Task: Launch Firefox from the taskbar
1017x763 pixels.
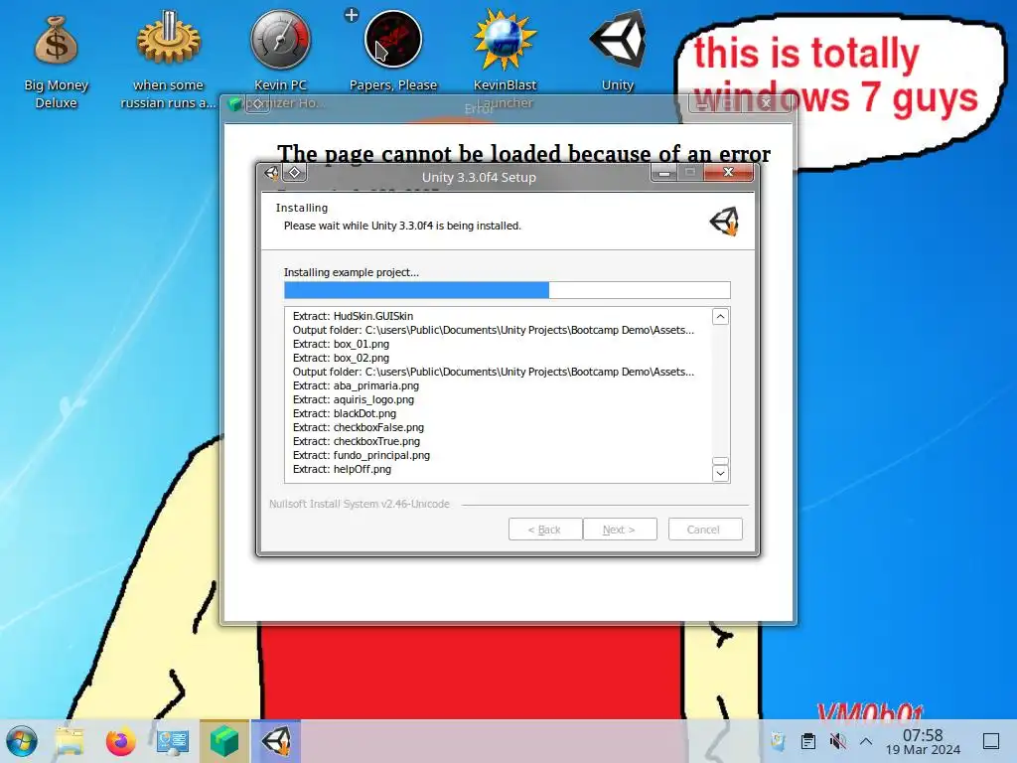Action: pyautogui.click(x=120, y=741)
